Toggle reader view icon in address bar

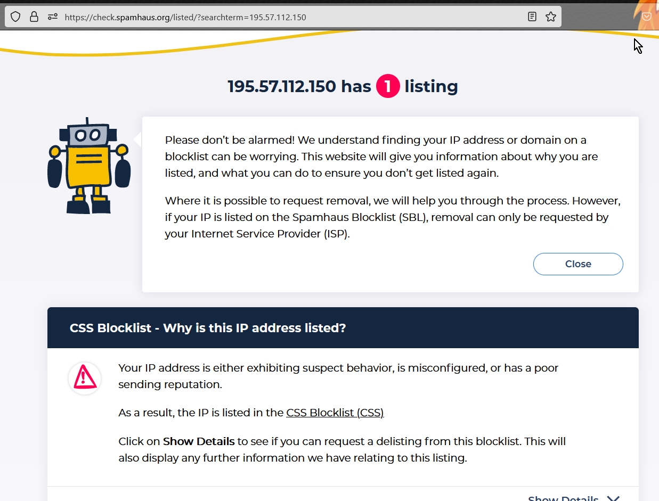(532, 17)
